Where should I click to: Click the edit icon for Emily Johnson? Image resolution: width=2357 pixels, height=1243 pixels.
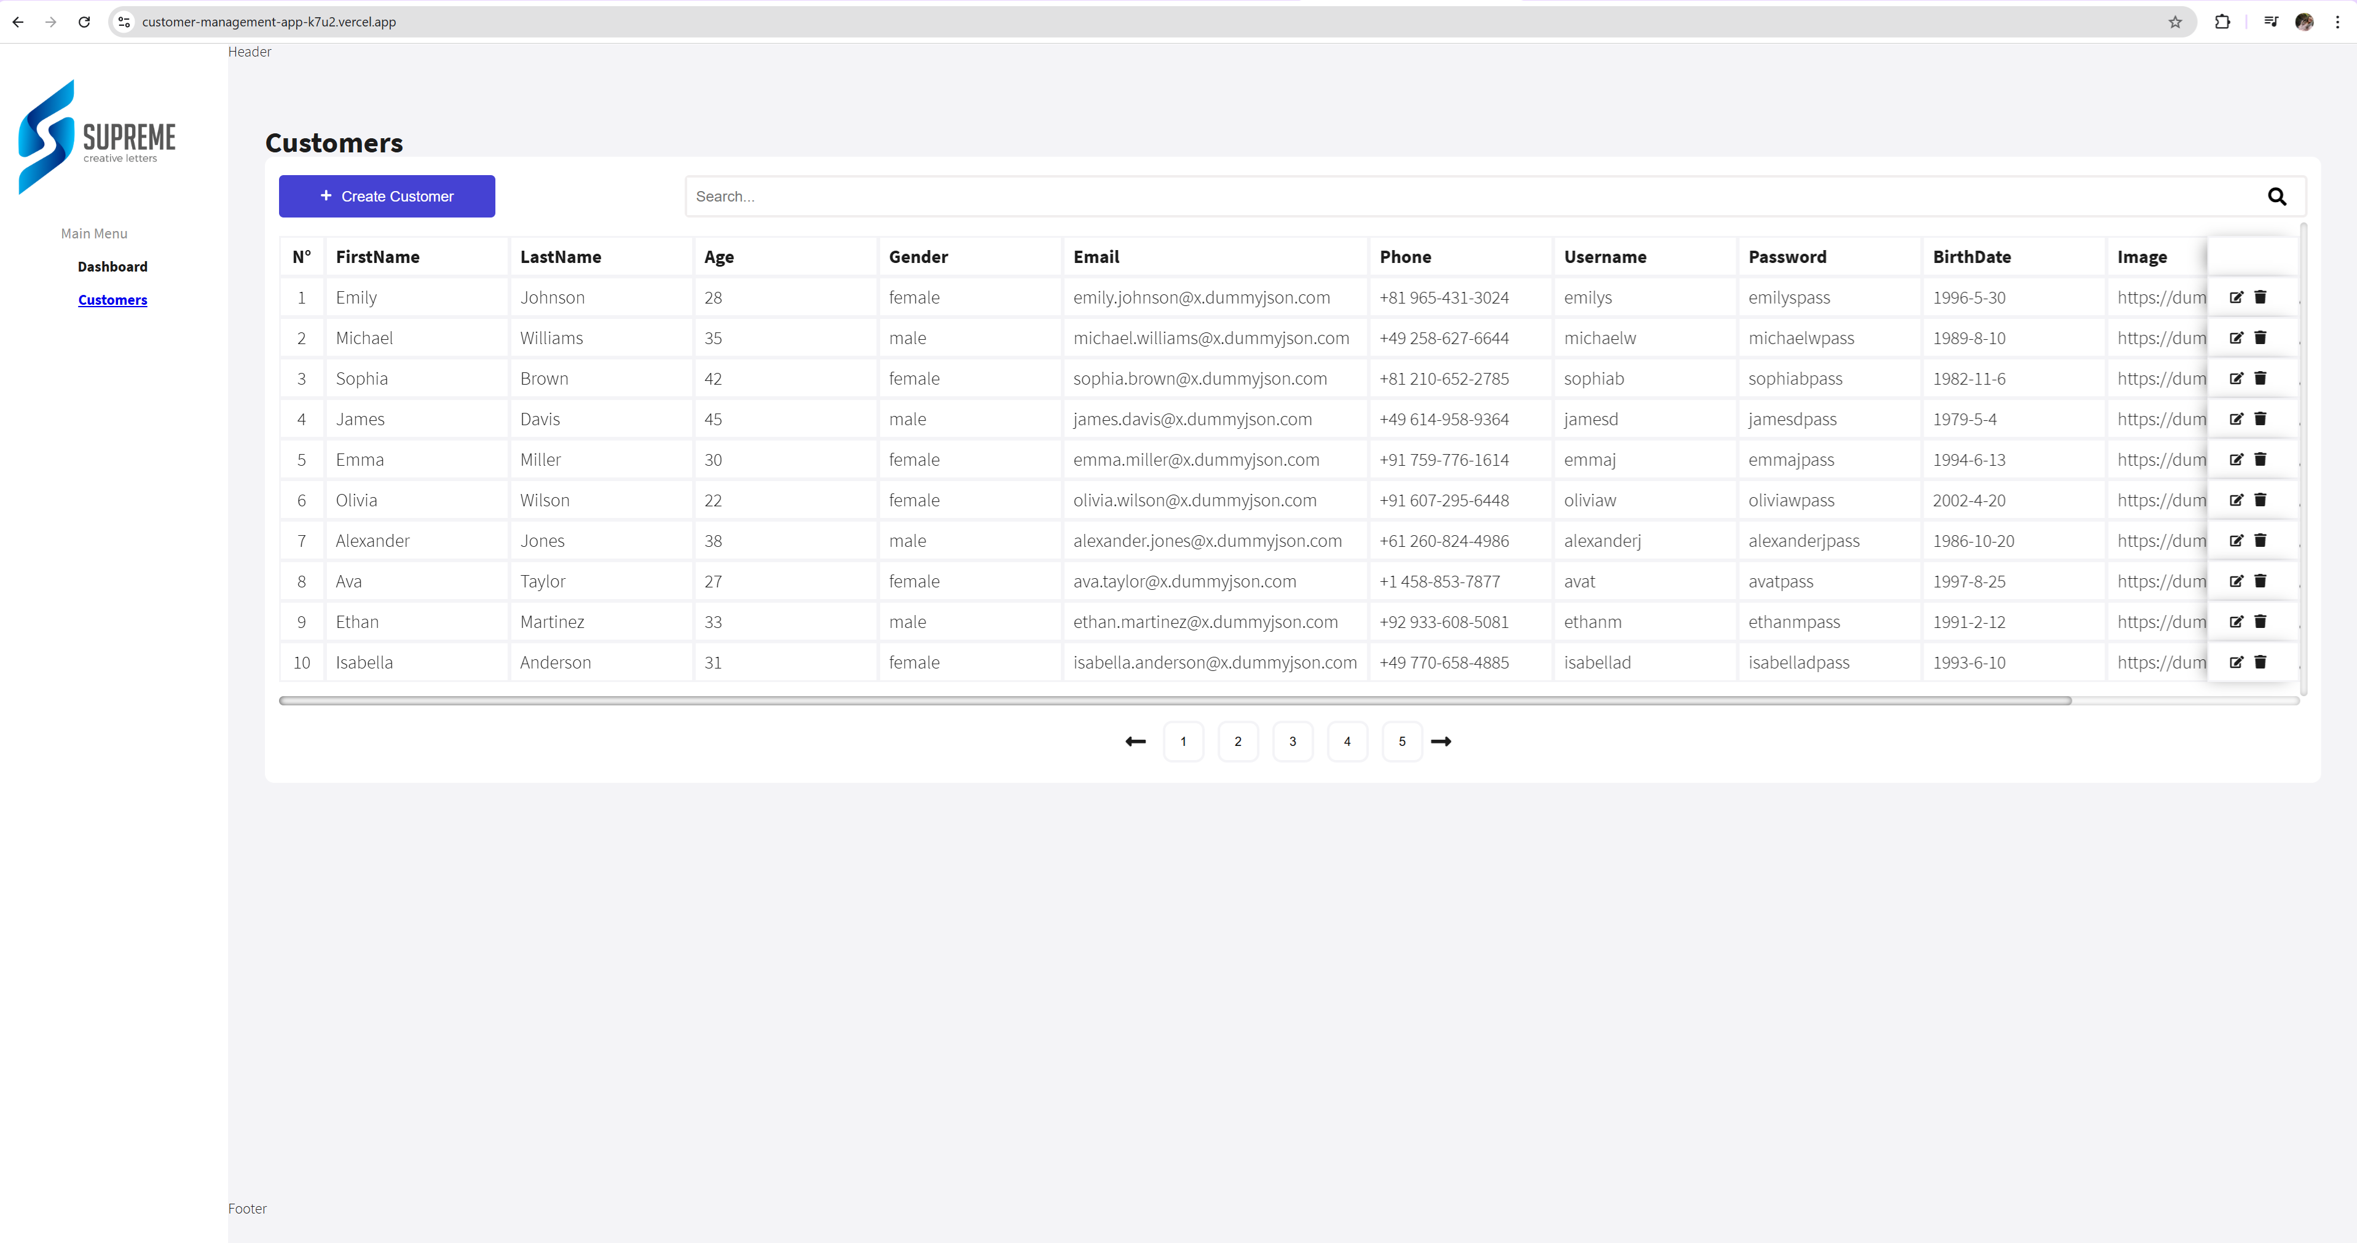tap(2236, 297)
